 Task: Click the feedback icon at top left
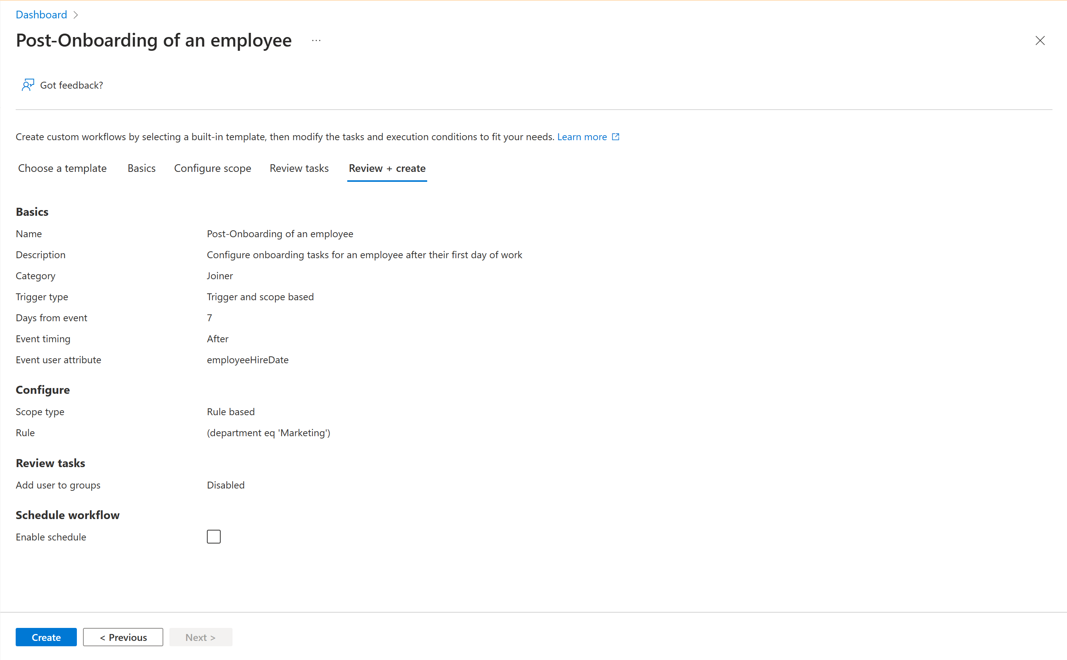[27, 85]
